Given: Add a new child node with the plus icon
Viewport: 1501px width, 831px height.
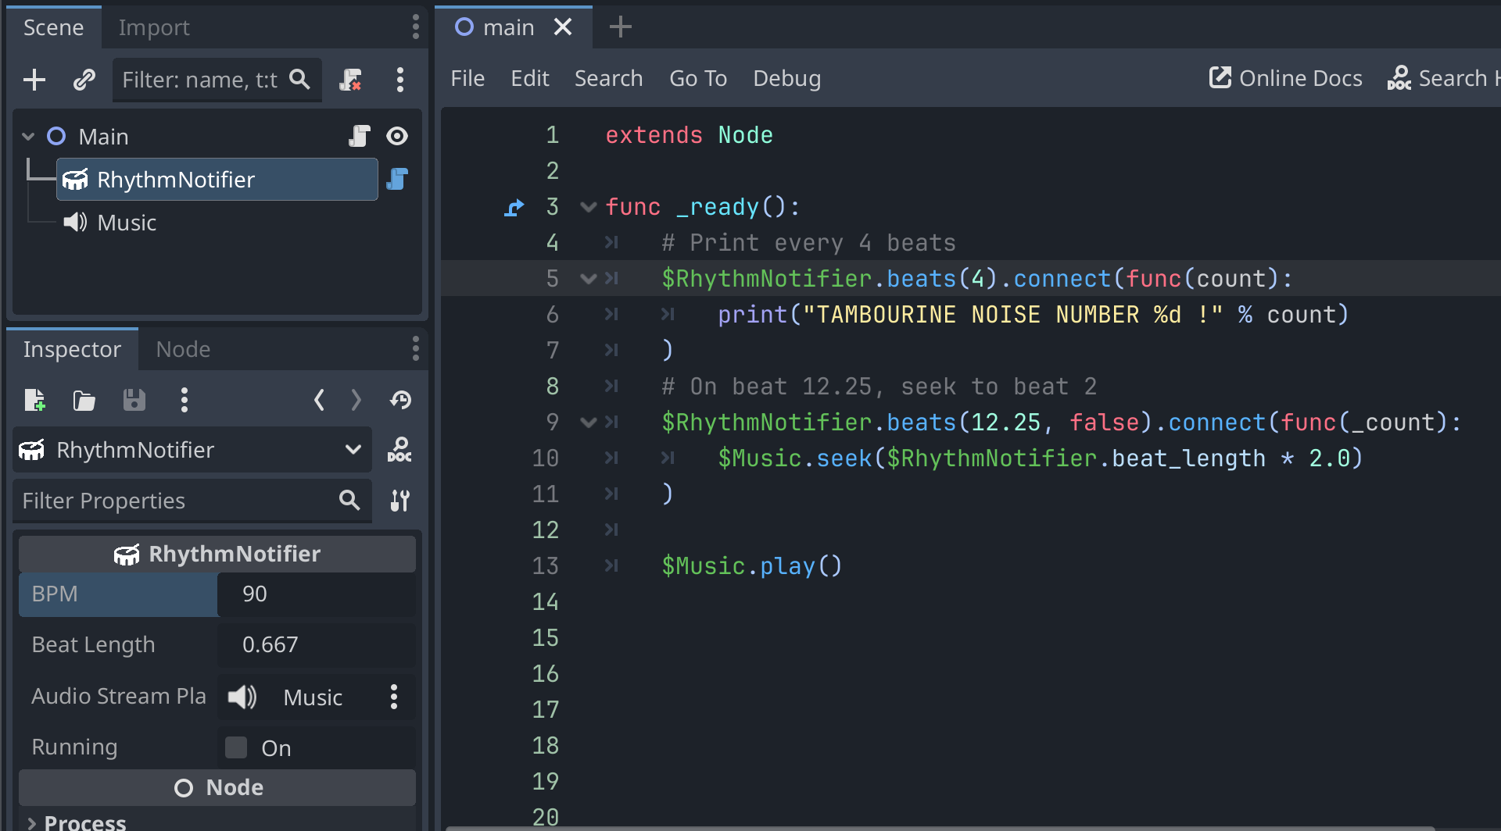Looking at the screenshot, I should 34,80.
